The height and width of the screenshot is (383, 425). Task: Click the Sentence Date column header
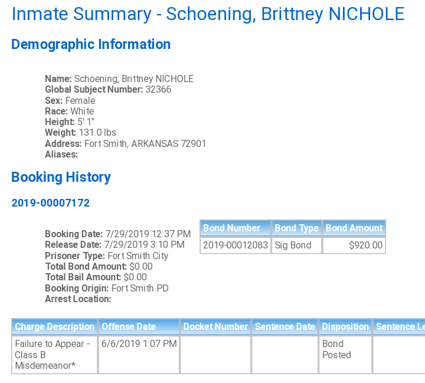click(285, 326)
